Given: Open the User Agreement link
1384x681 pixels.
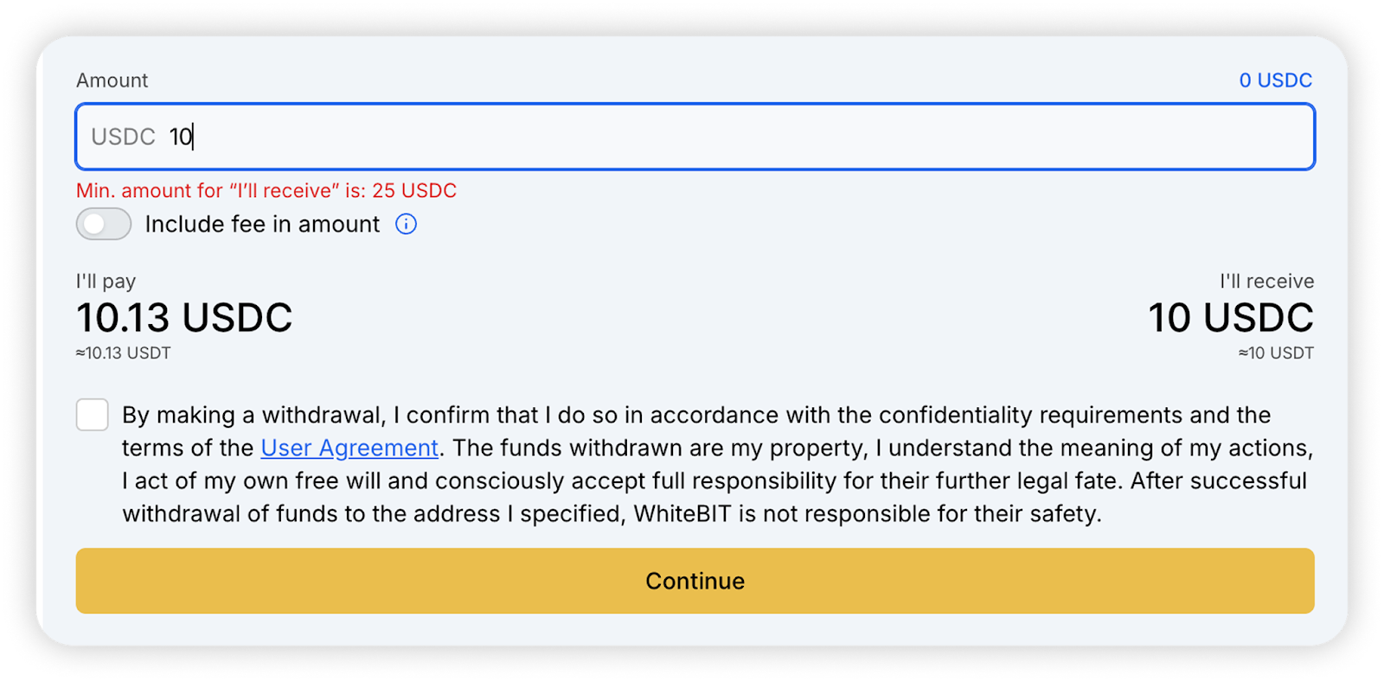Looking at the screenshot, I should 349,448.
